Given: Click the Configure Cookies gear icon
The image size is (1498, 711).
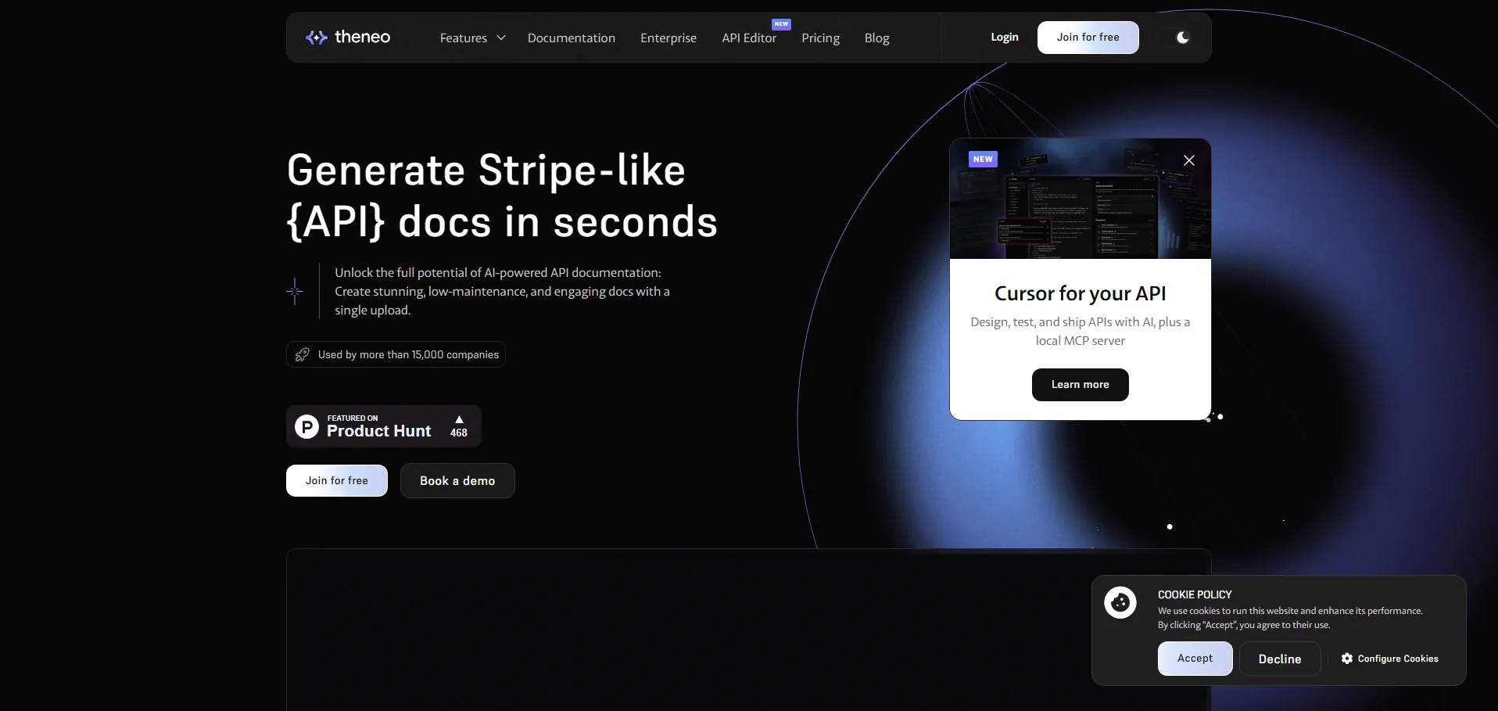Looking at the screenshot, I should coord(1346,659).
